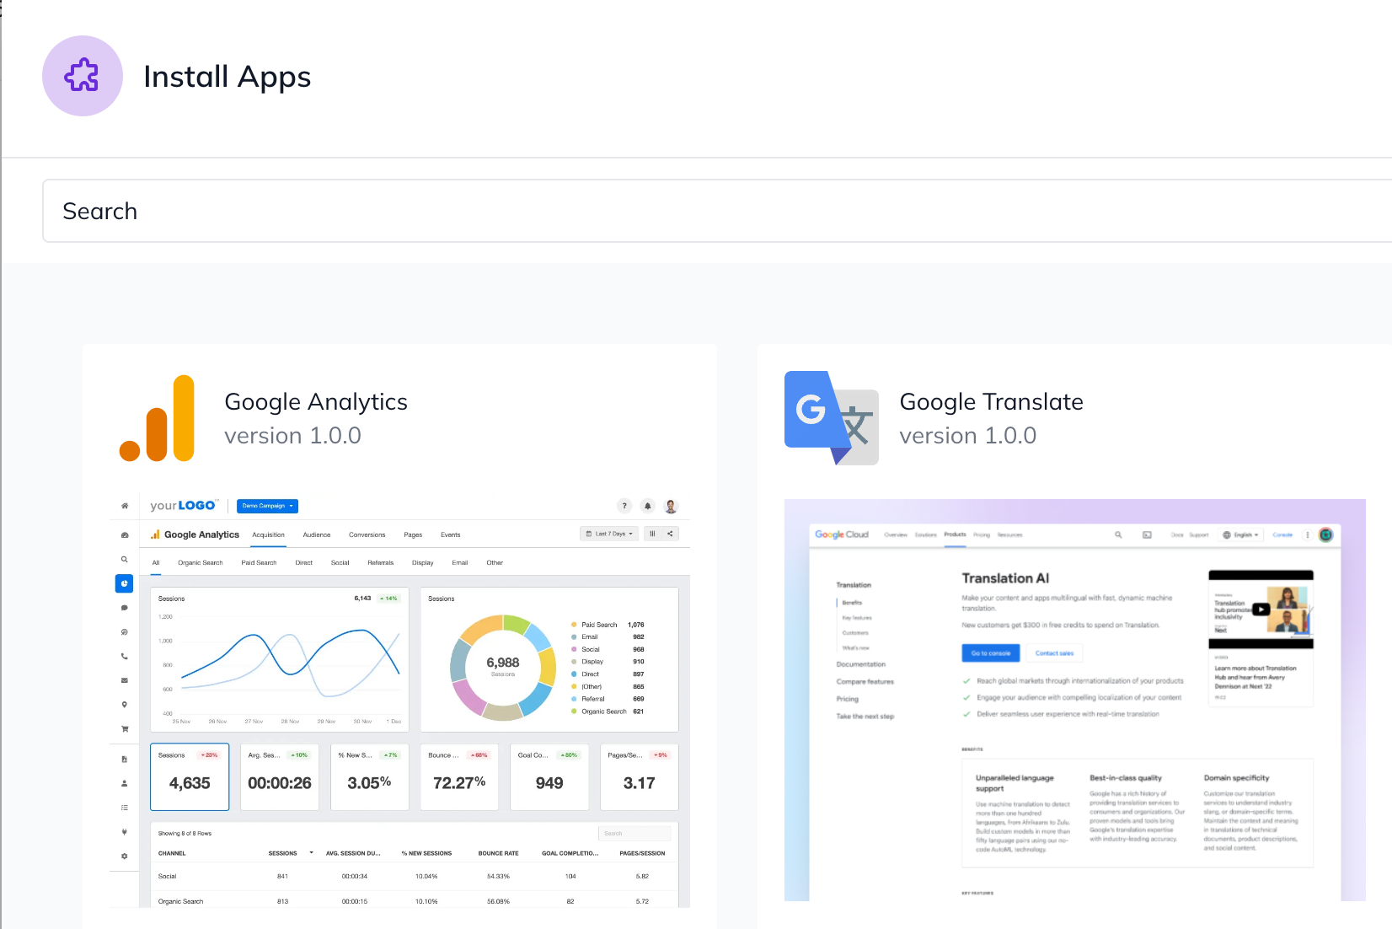Switch to the Audience tab
Viewport: 1392px width, 929px height.
(x=316, y=534)
